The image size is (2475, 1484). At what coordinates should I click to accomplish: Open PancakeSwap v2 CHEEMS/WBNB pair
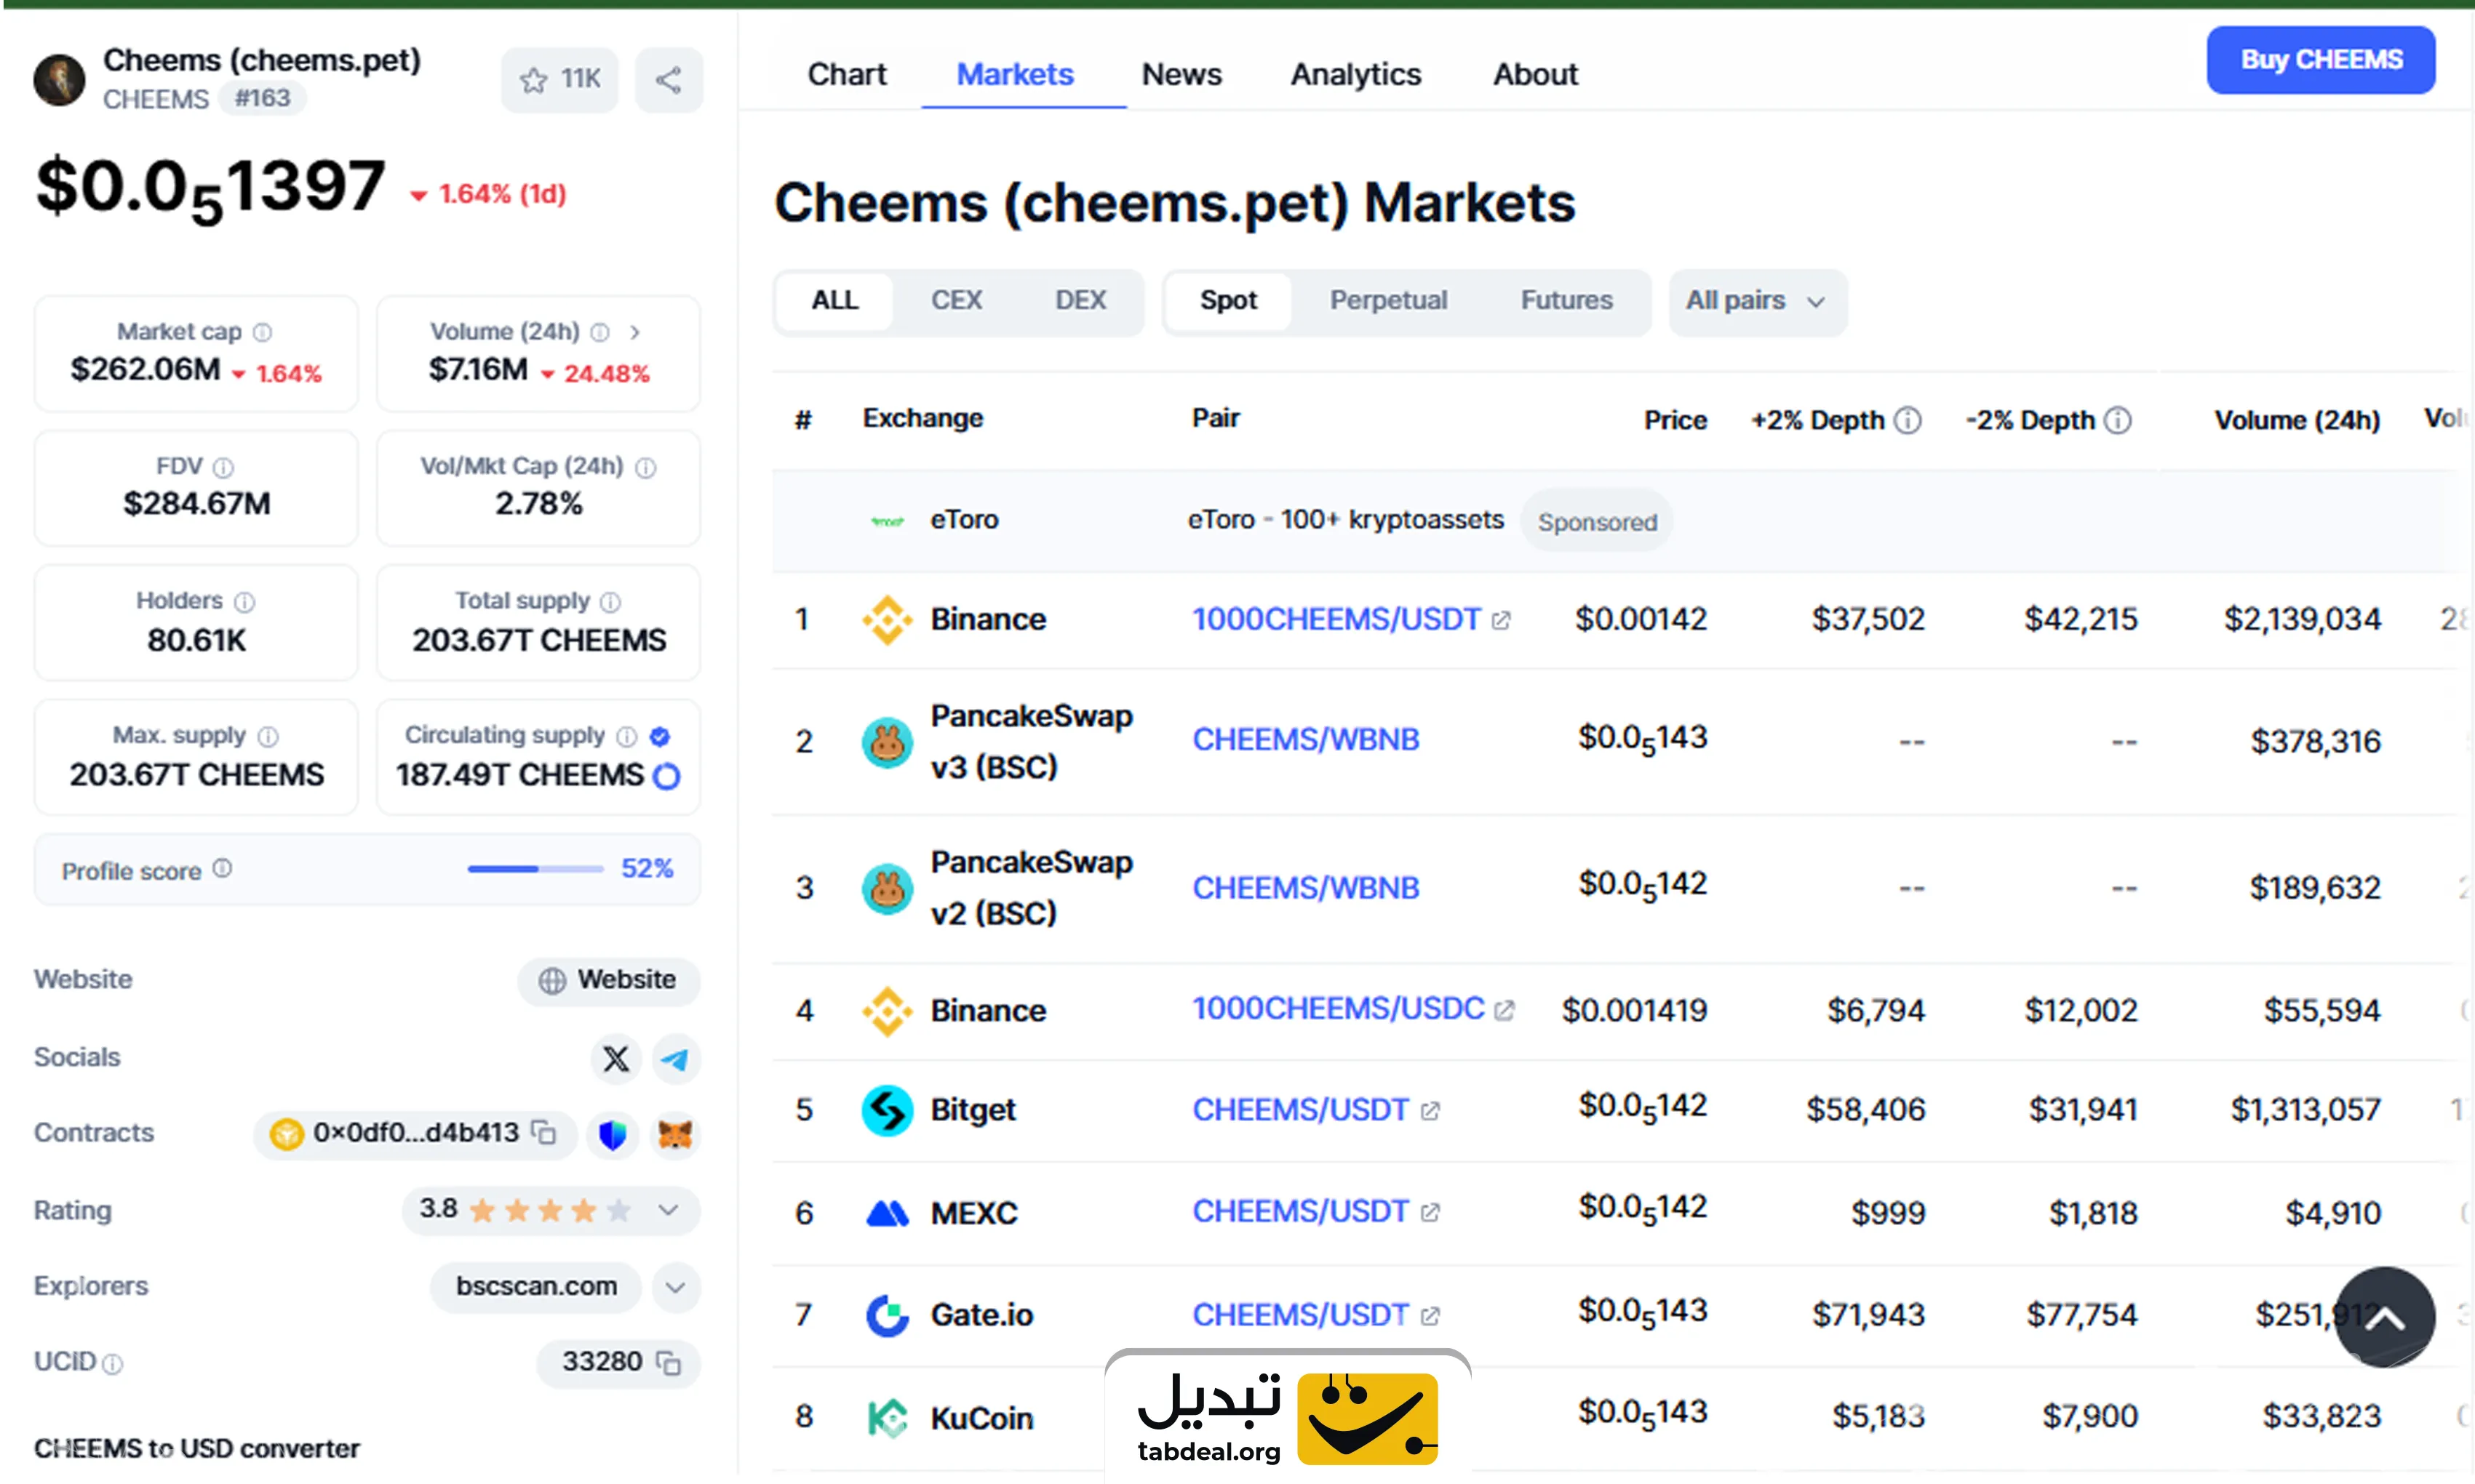1306,888
